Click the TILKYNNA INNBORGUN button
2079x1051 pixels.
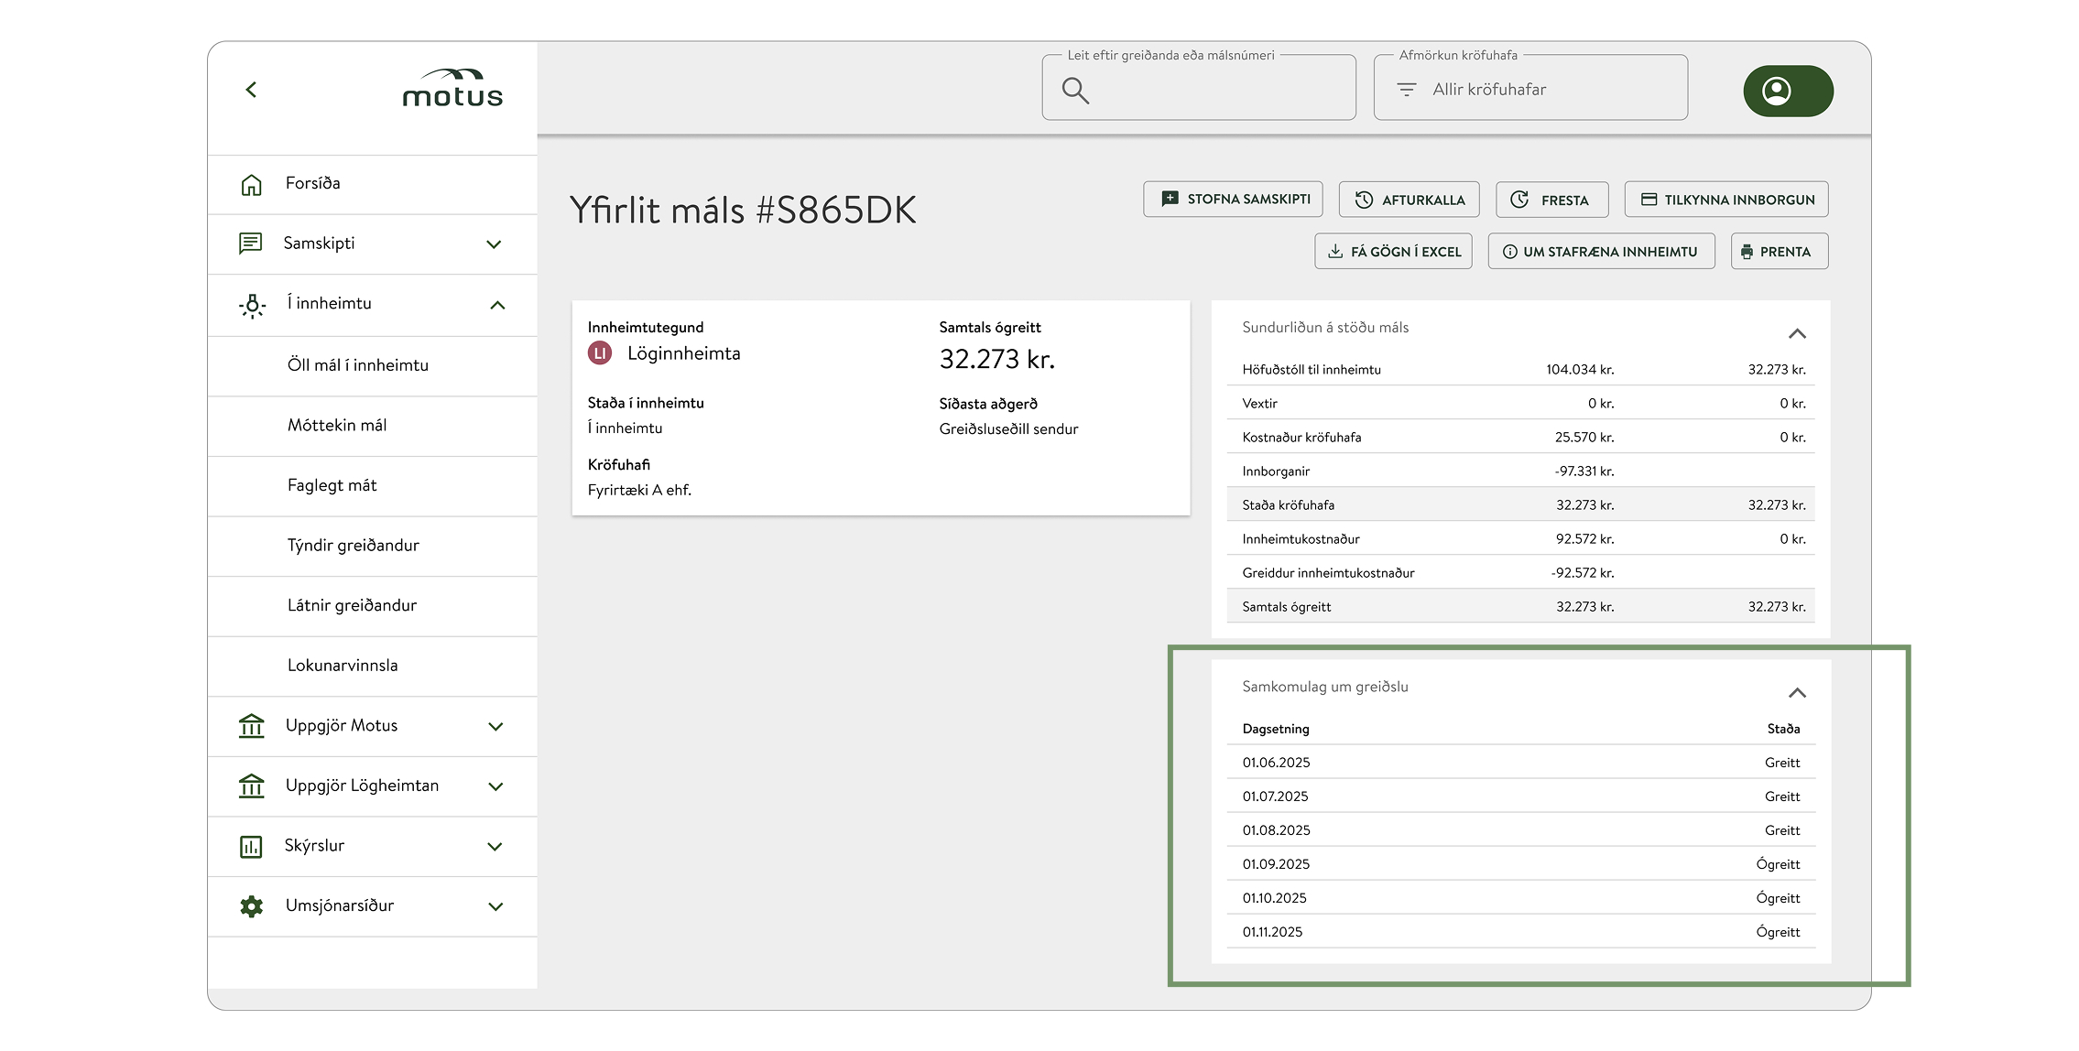click(x=1725, y=199)
